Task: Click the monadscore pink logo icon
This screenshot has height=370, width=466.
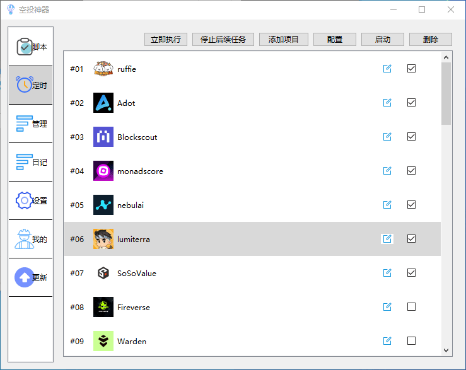Action: [x=103, y=171]
